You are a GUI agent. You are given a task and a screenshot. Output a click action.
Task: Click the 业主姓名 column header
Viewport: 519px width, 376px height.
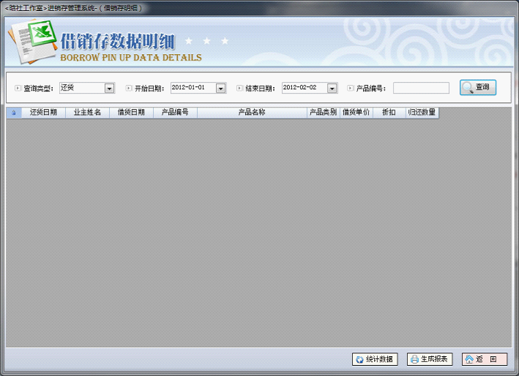pos(87,113)
